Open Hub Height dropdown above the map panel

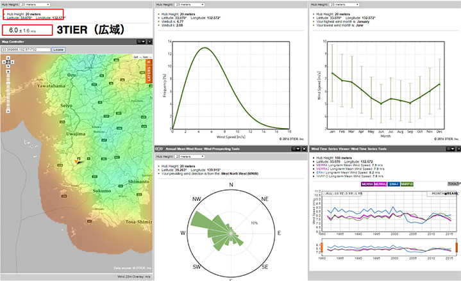(35, 4)
